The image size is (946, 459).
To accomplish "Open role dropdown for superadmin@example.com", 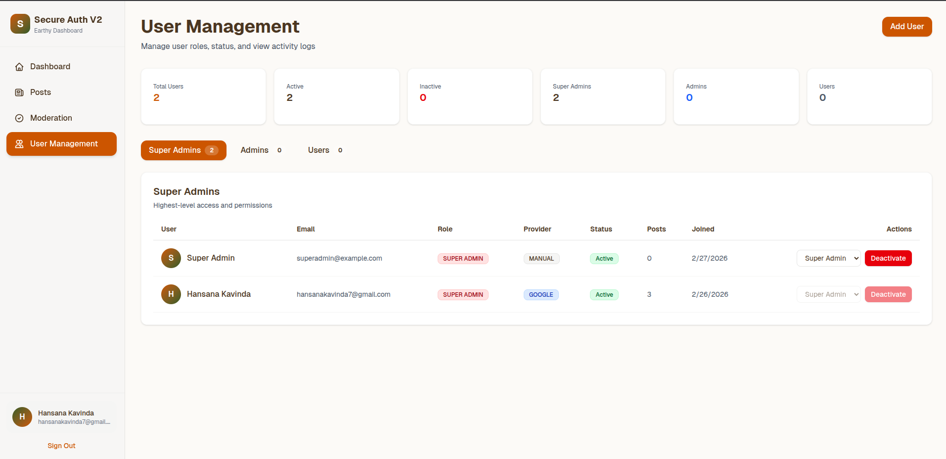I will pos(828,258).
